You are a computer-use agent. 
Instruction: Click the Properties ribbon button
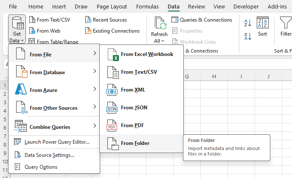tap(187, 31)
